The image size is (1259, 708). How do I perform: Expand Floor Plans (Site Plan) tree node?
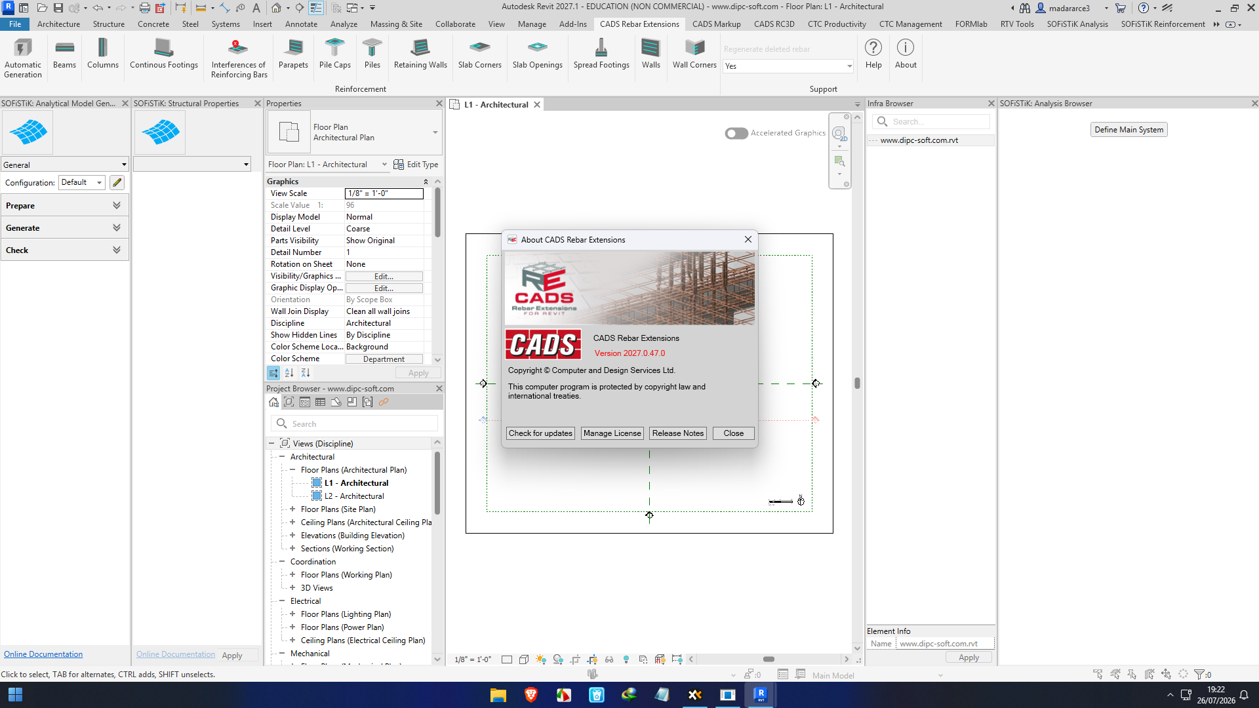click(x=292, y=509)
